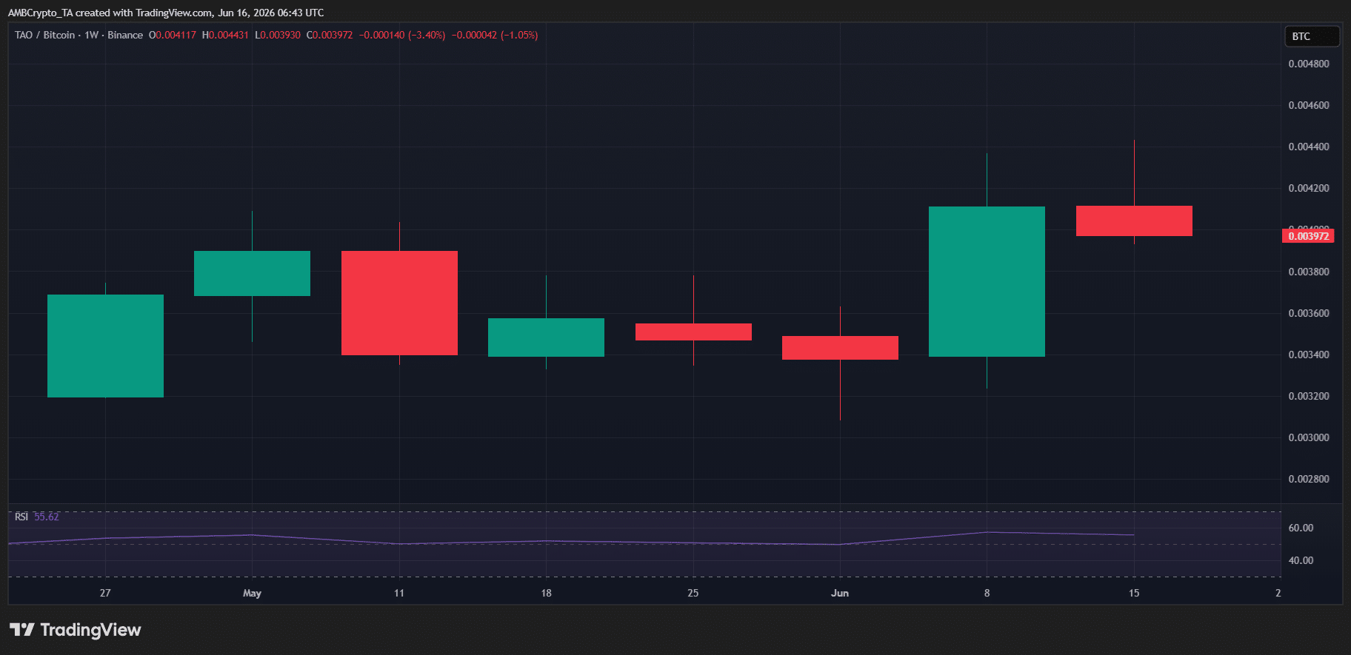Click the 0.003800 price axis label
Screen dimensions: 1351x655
point(1309,272)
